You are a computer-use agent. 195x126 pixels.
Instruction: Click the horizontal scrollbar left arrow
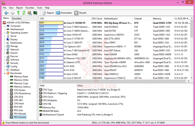click(40, 81)
